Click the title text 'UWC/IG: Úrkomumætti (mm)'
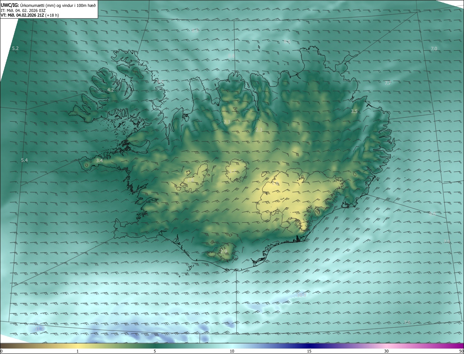Screen dimensions: 464x354 tap(28, 5)
